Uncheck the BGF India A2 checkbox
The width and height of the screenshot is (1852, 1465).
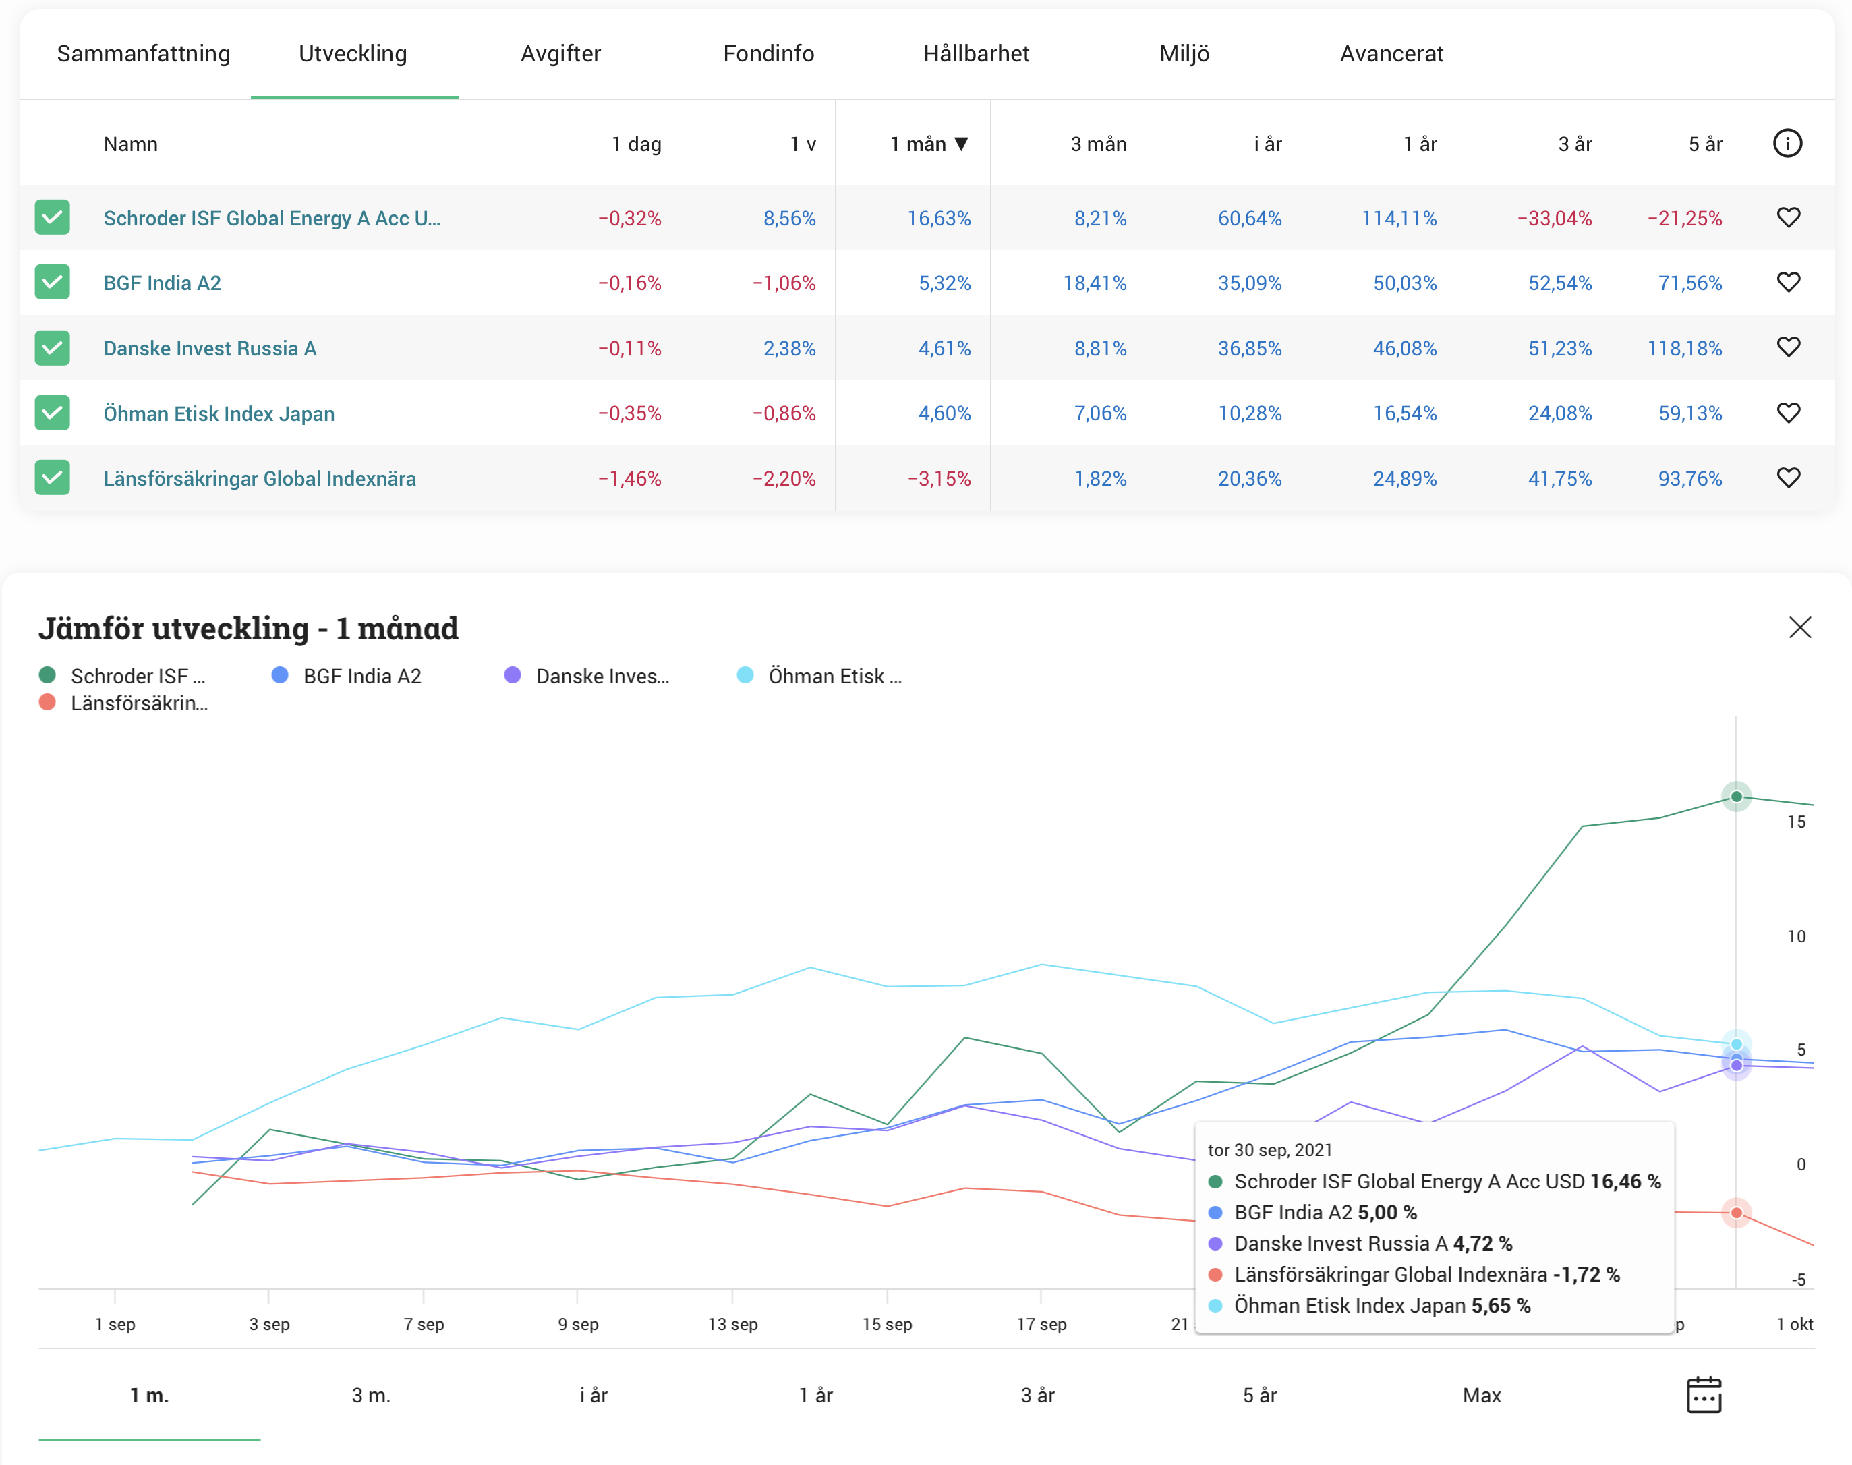pyautogui.click(x=53, y=282)
